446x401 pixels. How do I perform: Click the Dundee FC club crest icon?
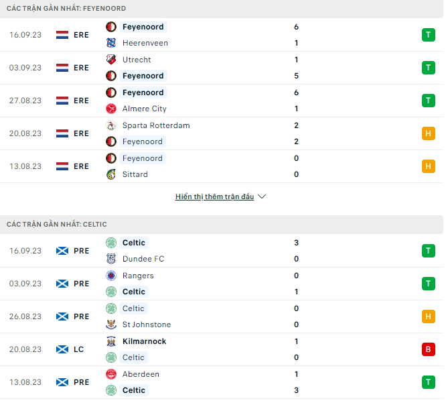pos(111,259)
